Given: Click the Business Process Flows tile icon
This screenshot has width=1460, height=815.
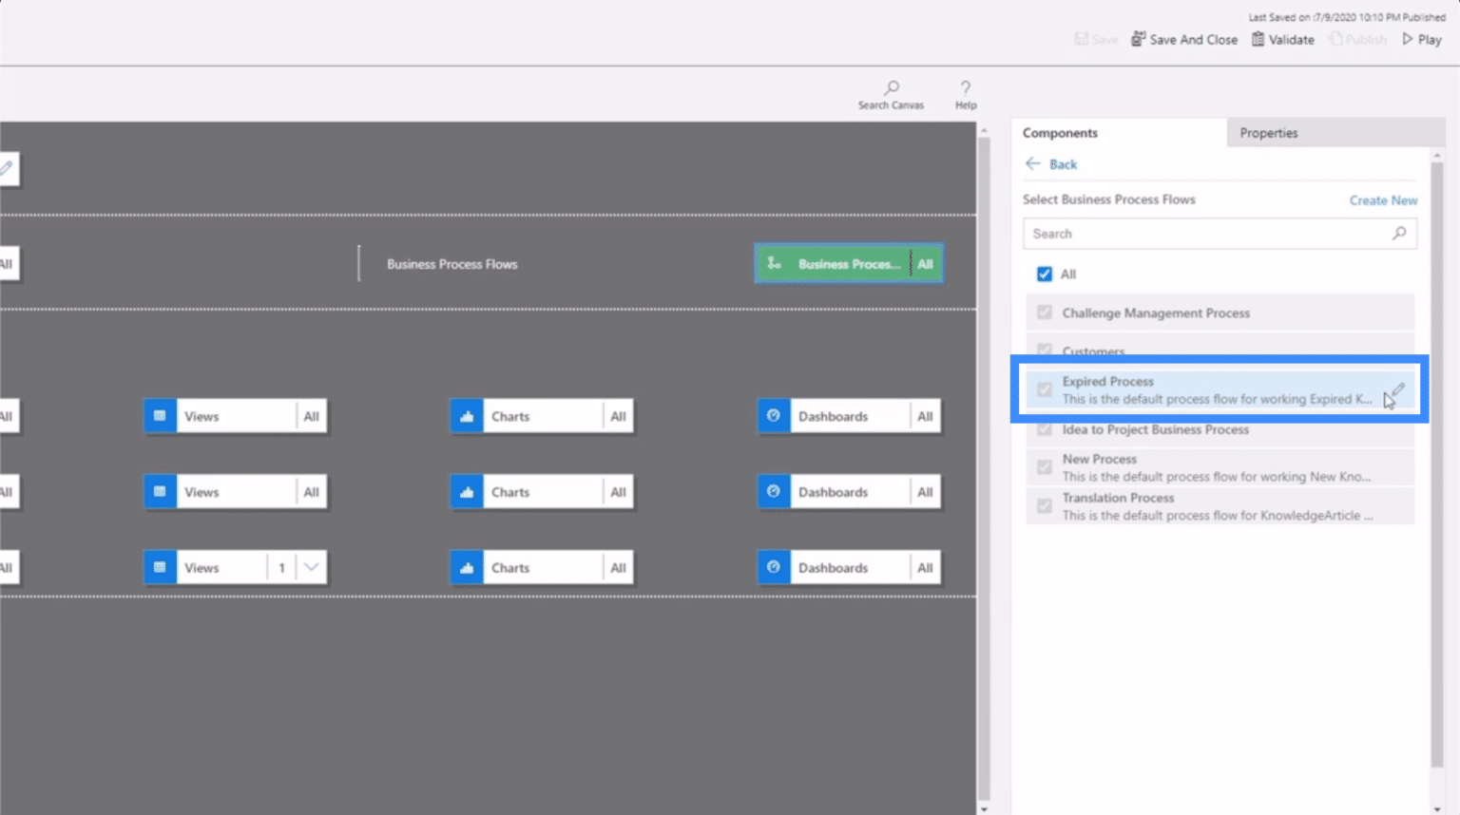Looking at the screenshot, I should point(775,263).
